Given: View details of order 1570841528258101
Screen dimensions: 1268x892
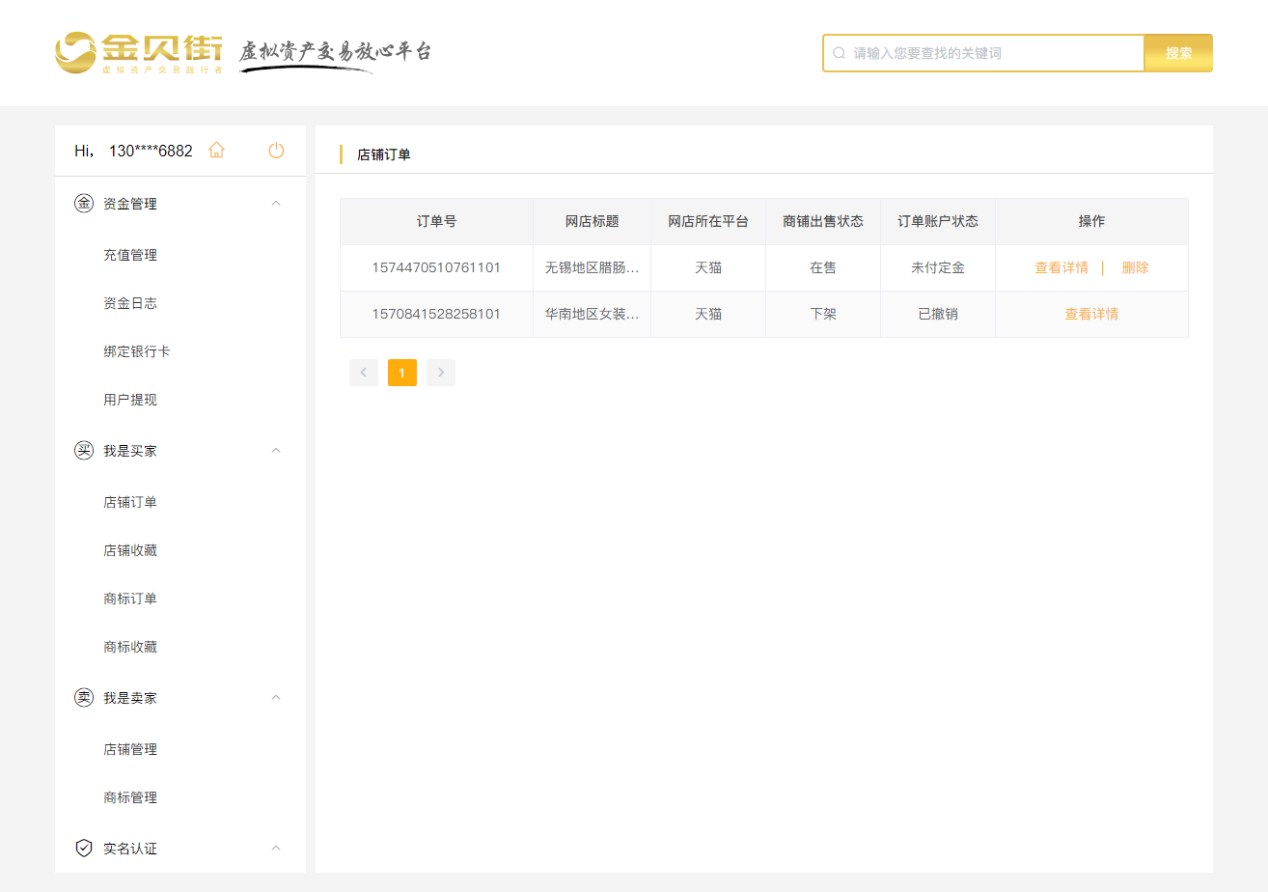Looking at the screenshot, I should click(x=1091, y=314).
